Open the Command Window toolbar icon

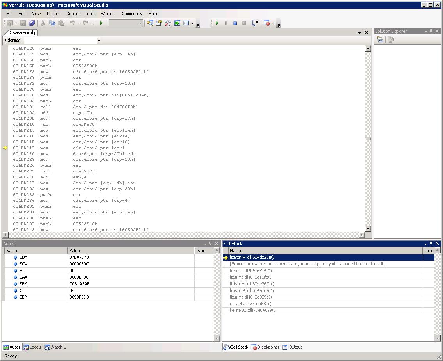[x=186, y=23]
